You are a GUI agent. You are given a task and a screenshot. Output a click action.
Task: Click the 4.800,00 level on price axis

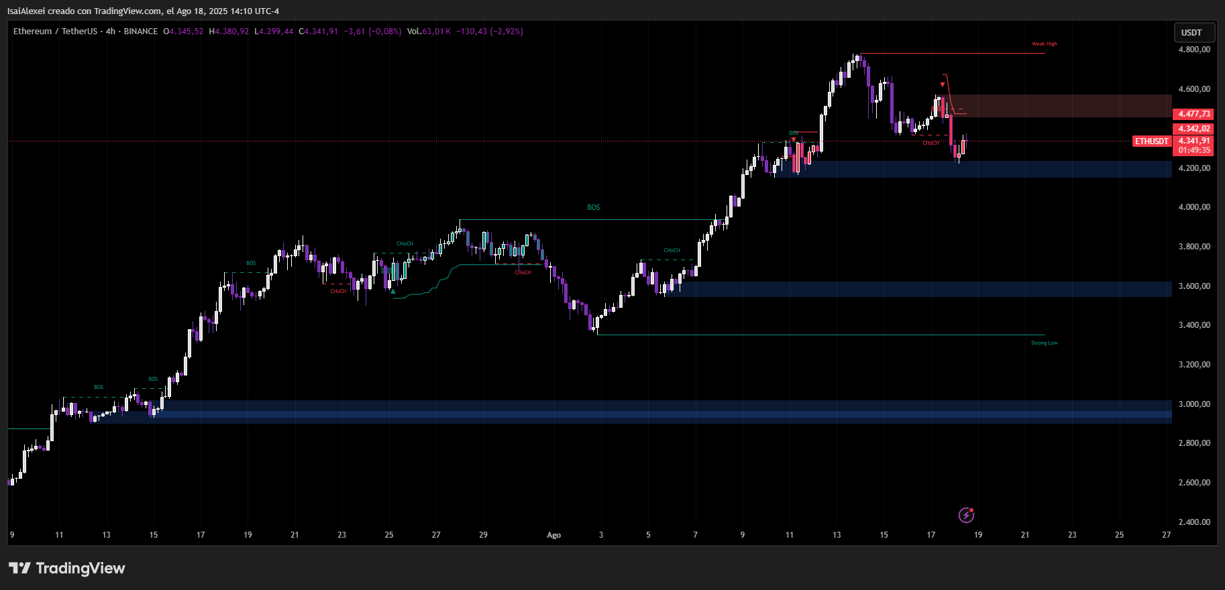1194,50
